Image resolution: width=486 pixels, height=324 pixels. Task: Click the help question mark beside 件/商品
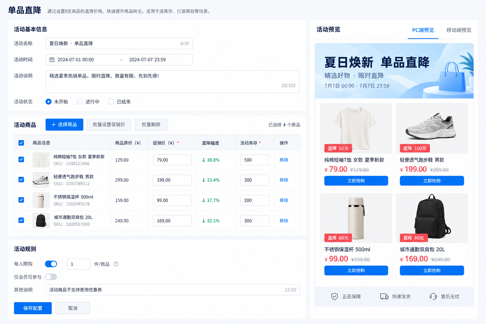pyautogui.click(x=116, y=264)
